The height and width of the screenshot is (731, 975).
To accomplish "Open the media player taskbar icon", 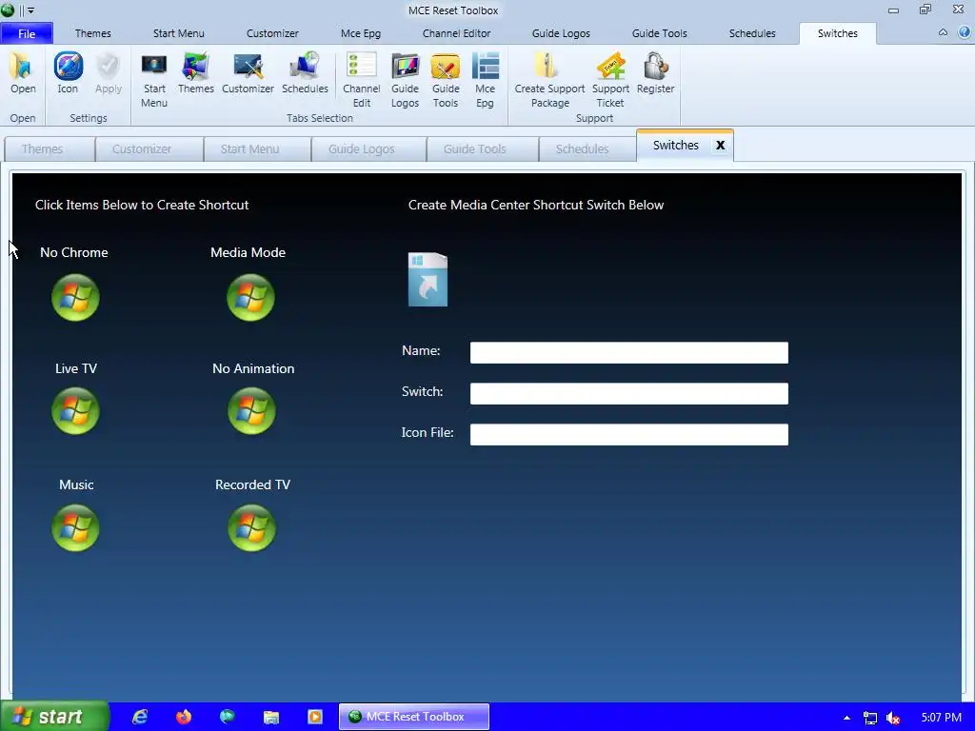I will point(315,717).
